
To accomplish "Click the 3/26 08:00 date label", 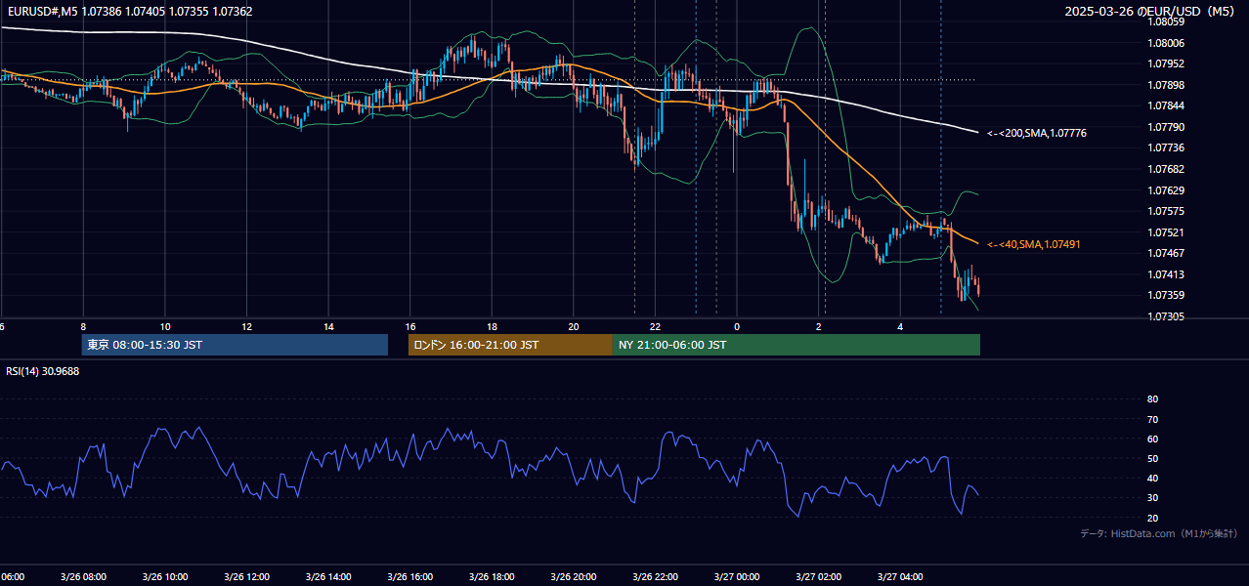I will click(x=83, y=577).
